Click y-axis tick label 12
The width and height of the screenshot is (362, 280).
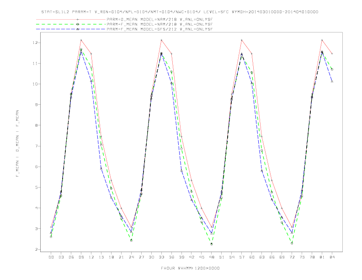[x=35, y=43]
